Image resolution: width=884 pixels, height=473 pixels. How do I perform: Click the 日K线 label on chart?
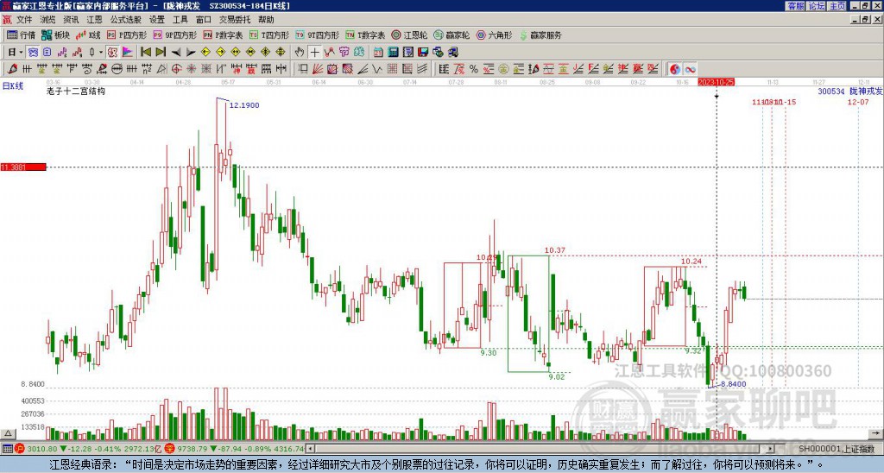point(12,86)
